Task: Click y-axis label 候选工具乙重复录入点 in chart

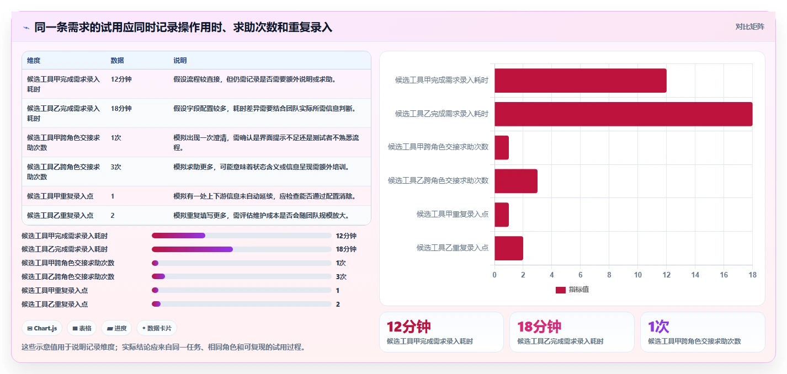Action: 453,248
